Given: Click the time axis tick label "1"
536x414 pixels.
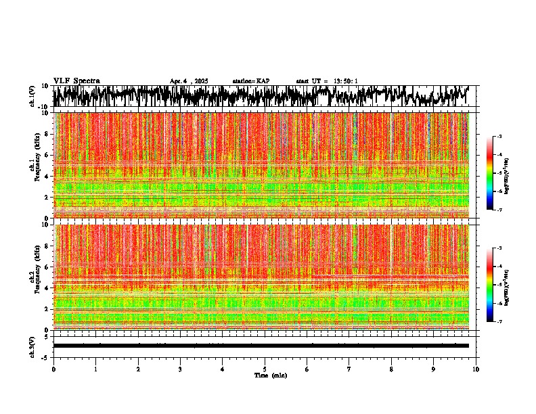Looking at the screenshot, I should click(x=95, y=369).
